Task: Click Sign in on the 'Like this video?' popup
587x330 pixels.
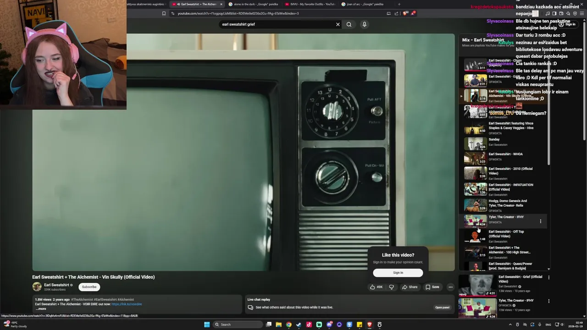Action: click(398, 273)
